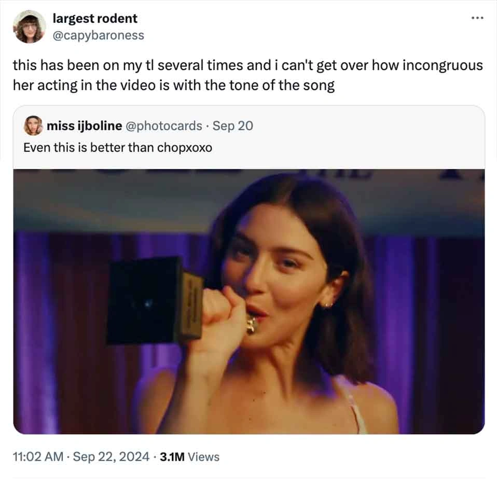
Task: Click the @photocards handle
Action: pyautogui.click(x=164, y=126)
